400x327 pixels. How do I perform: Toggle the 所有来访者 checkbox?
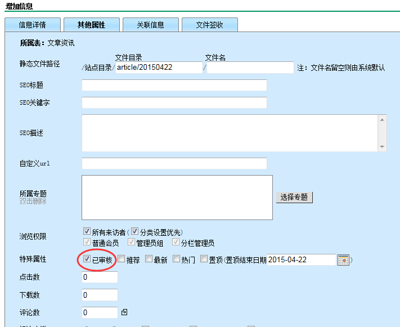[x=87, y=231]
